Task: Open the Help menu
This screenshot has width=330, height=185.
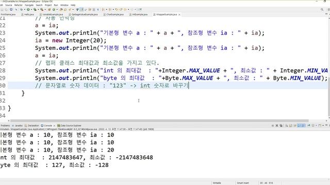Action: click(x=73, y=5)
